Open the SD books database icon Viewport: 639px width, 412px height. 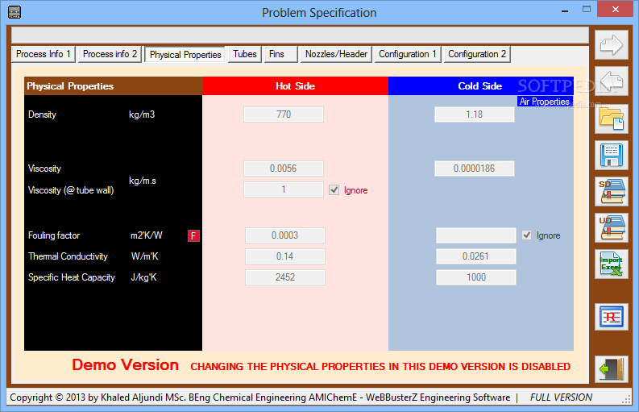pyautogui.click(x=612, y=192)
